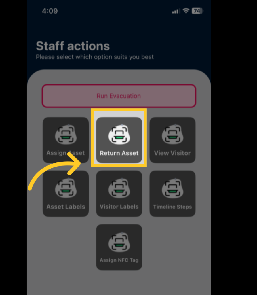Tap the Staff actions heading
The width and height of the screenshot is (257, 295).
(x=73, y=46)
